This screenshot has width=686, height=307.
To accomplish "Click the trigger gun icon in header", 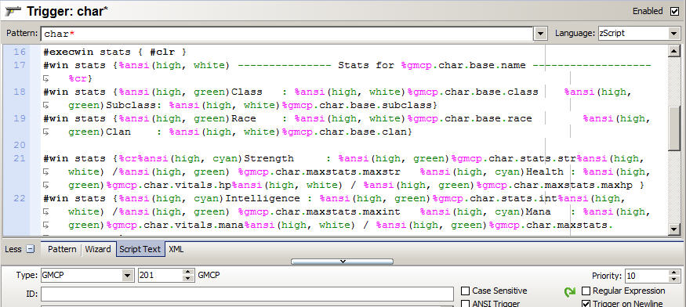I will click(13, 12).
